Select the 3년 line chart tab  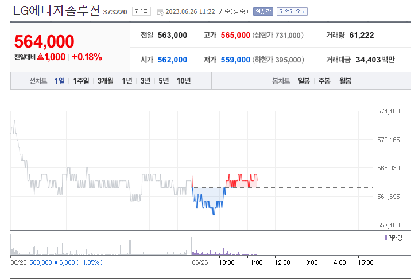145,81
